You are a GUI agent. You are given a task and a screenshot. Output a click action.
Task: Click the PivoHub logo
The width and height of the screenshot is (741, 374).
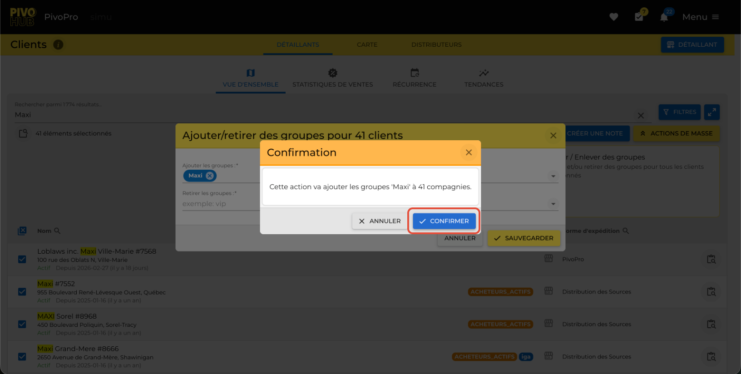click(23, 17)
